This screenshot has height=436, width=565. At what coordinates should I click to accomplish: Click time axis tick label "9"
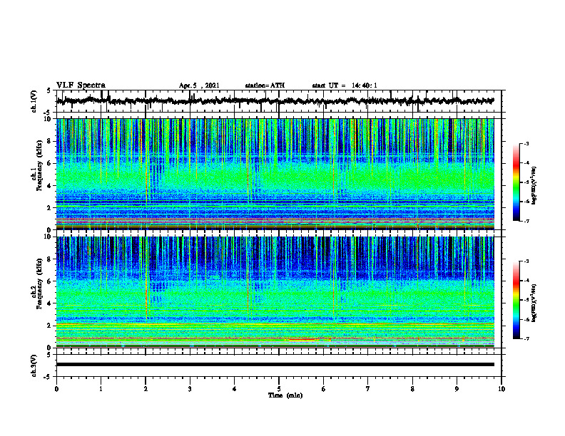click(457, 389)
